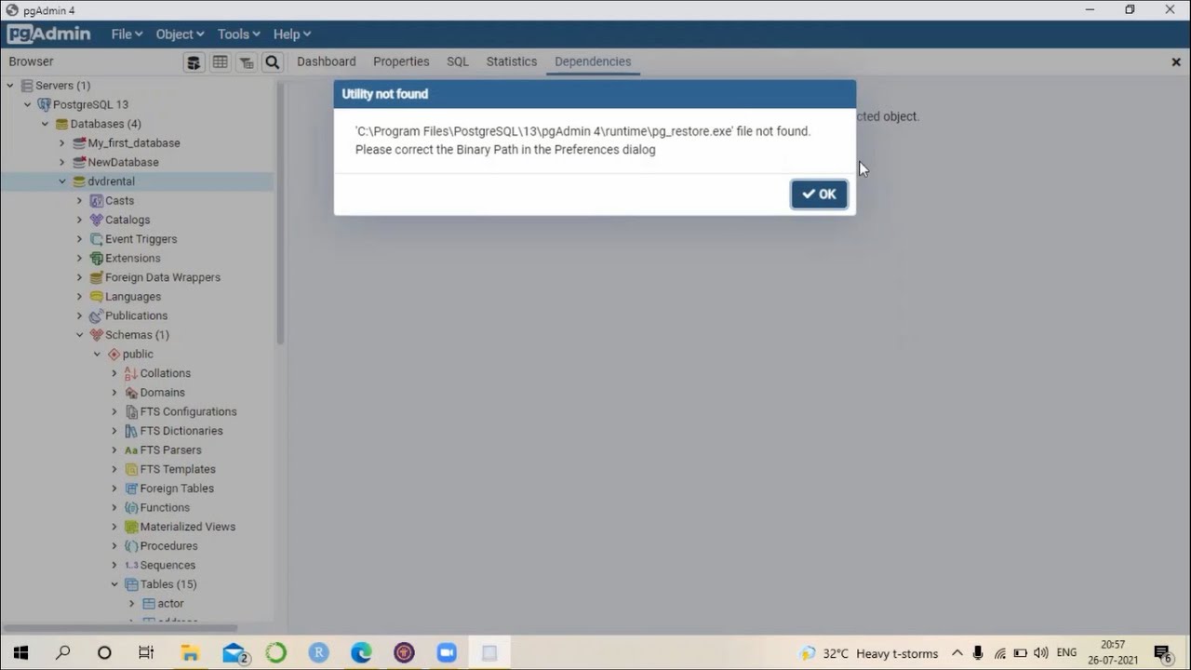Screen dimensions: 1191x670
Task: Open File Explorer from the taskbar
Action: pyautogui.click(x=190, y=653)
